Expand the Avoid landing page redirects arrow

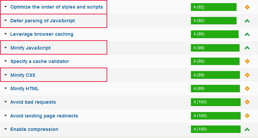[6, 115]
